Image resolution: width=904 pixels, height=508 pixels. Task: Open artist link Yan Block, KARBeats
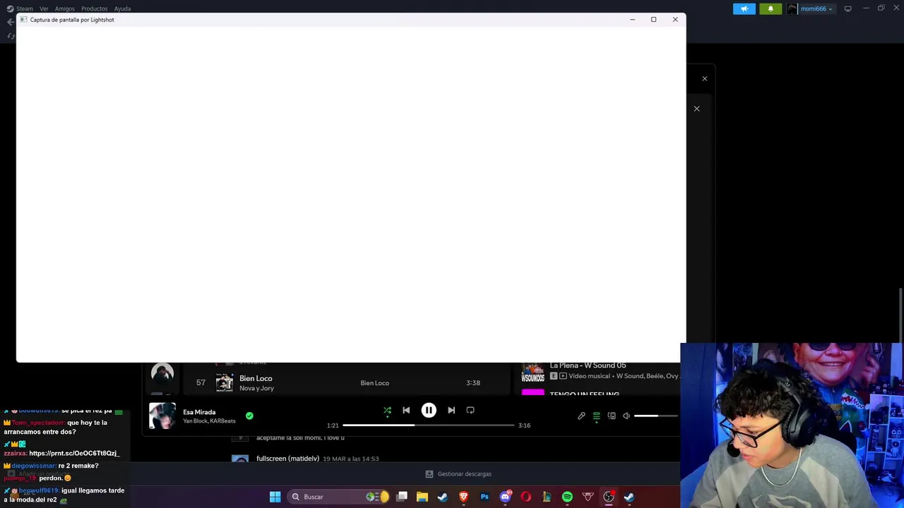tap(209, 421)
